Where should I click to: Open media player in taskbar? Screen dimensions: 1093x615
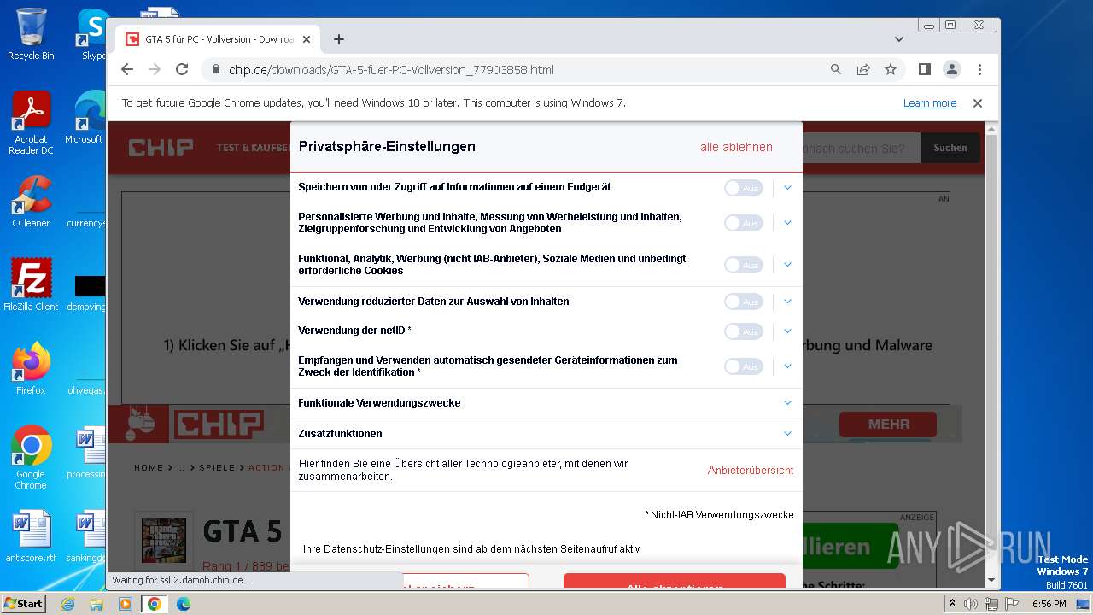point(126,604)
